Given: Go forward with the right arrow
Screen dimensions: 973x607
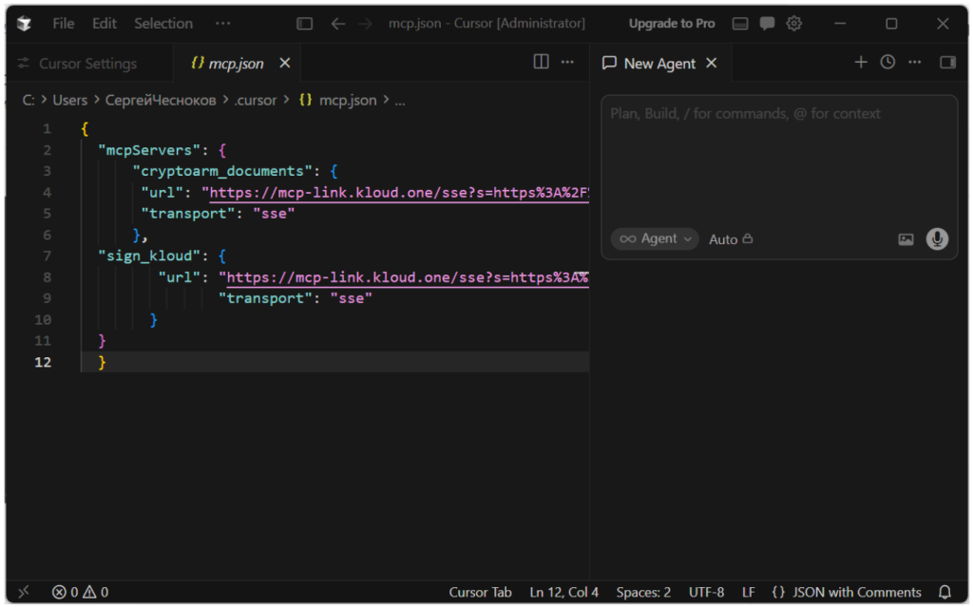Looking at the screenshot, I should [x=366, y=24].
